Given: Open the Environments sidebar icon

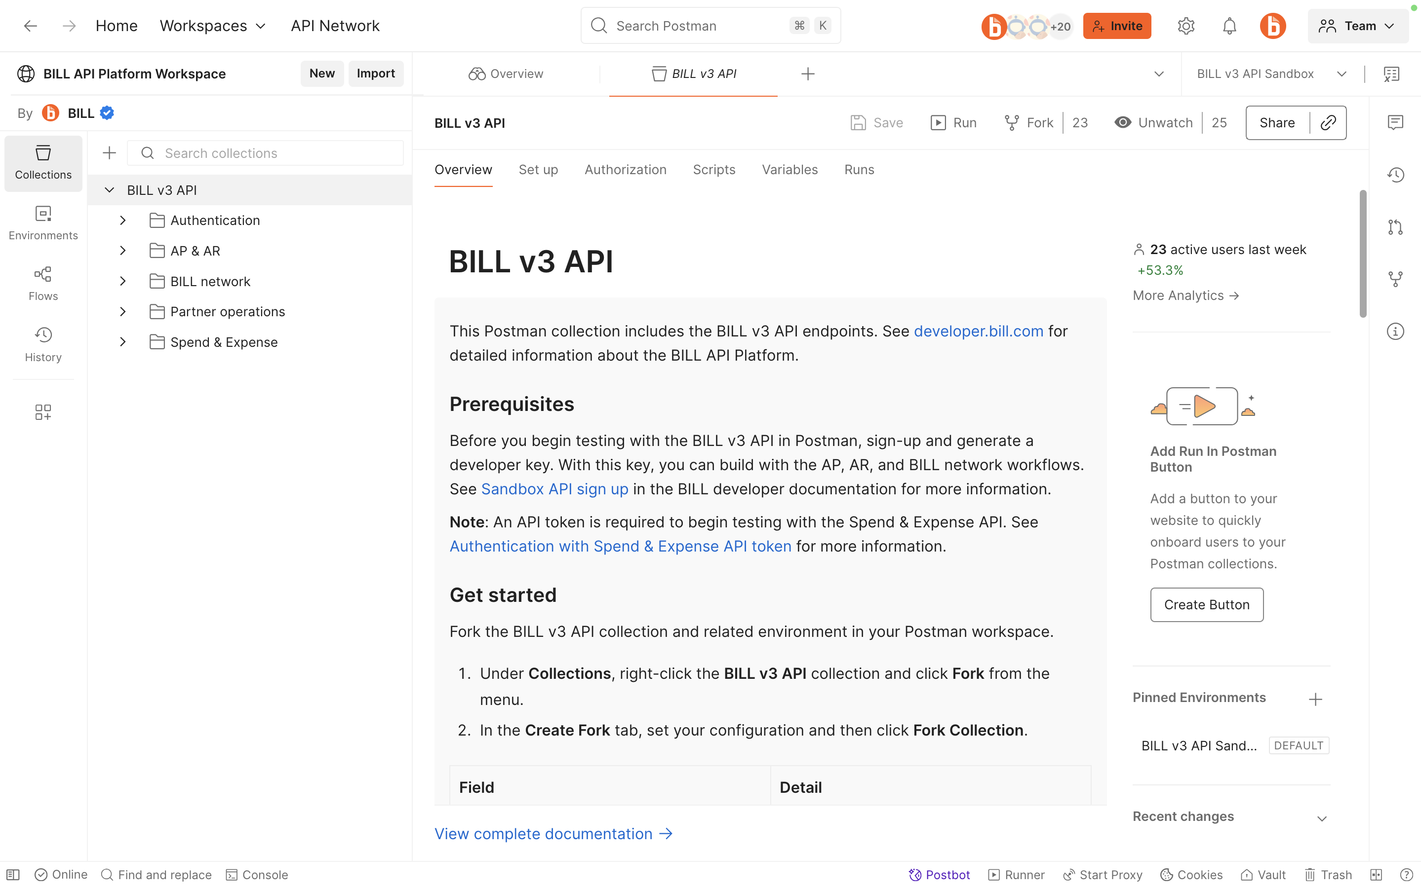Looking at the screenshot, I should [x=43, y=223].
